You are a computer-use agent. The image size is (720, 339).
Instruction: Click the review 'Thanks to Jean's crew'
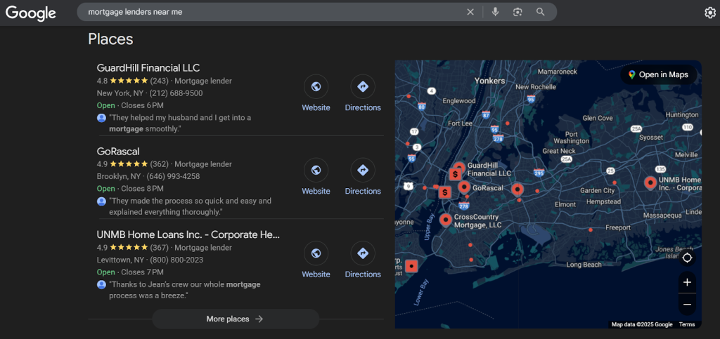[x=185, y=290]
